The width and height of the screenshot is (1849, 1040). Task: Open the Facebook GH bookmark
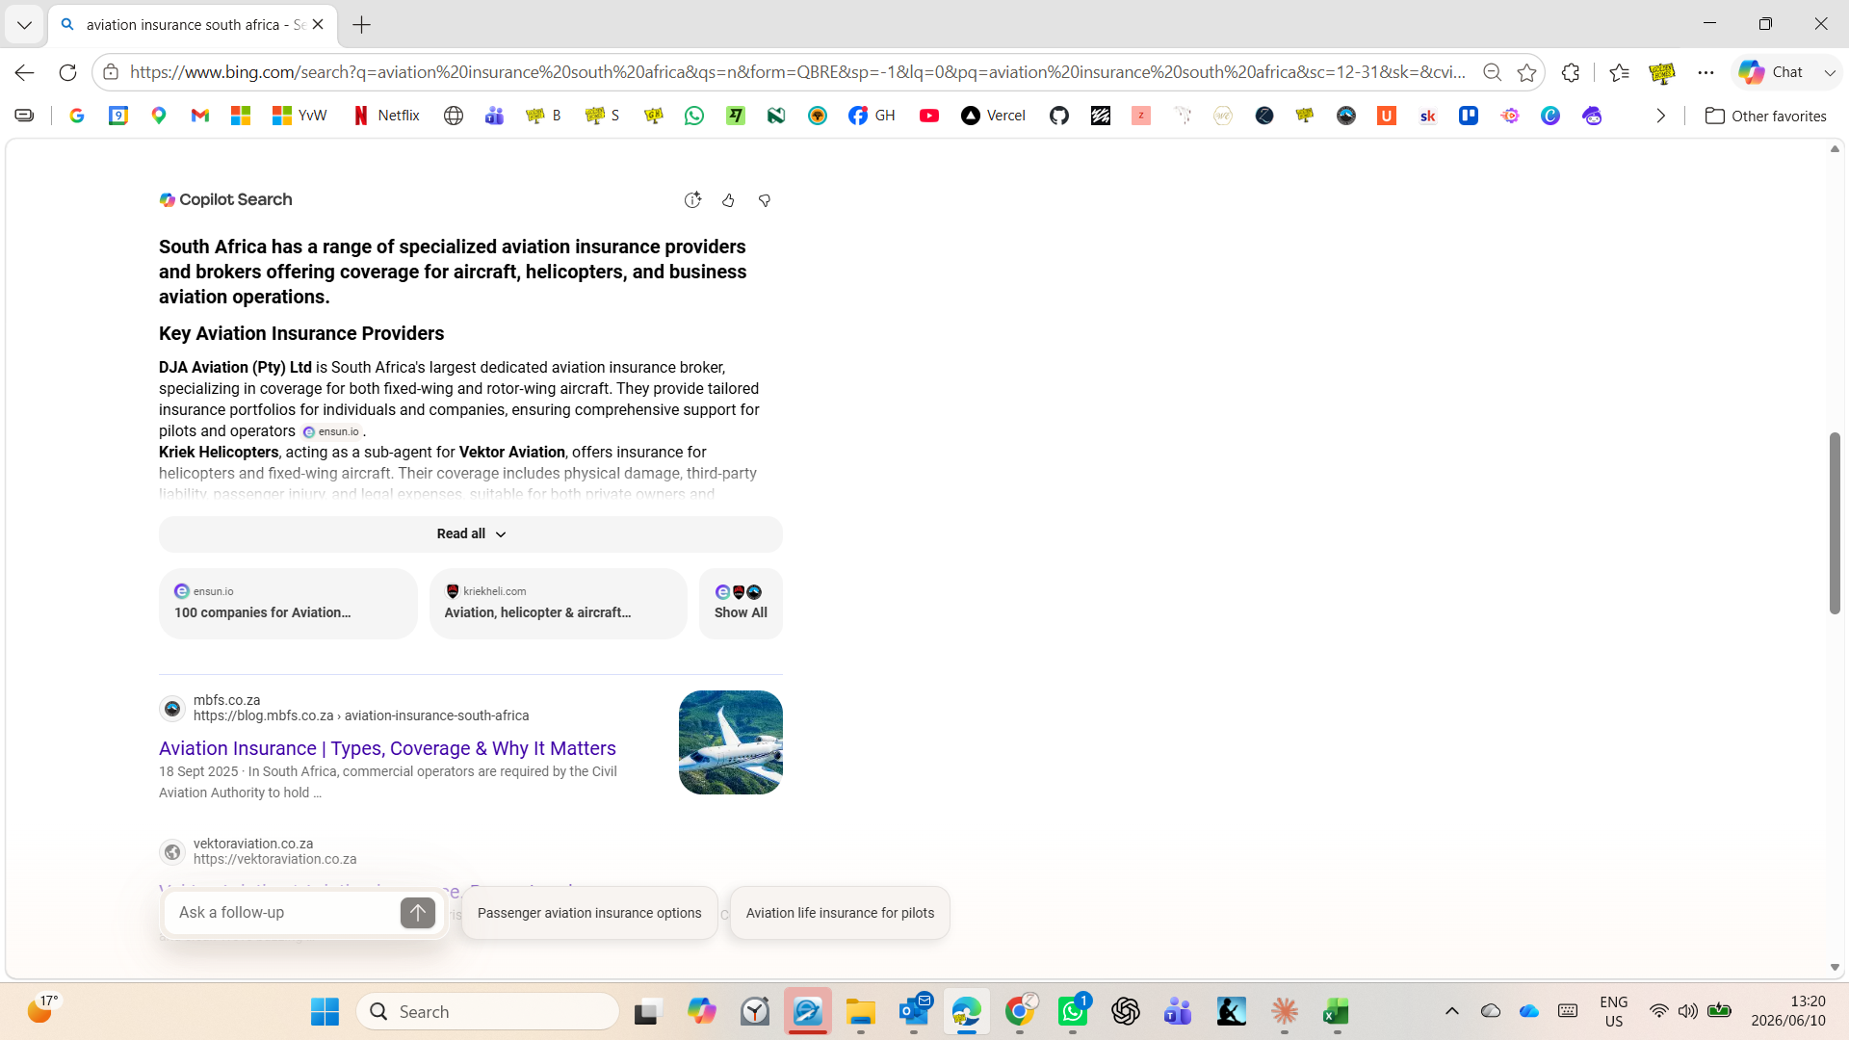tap(872, 116)
